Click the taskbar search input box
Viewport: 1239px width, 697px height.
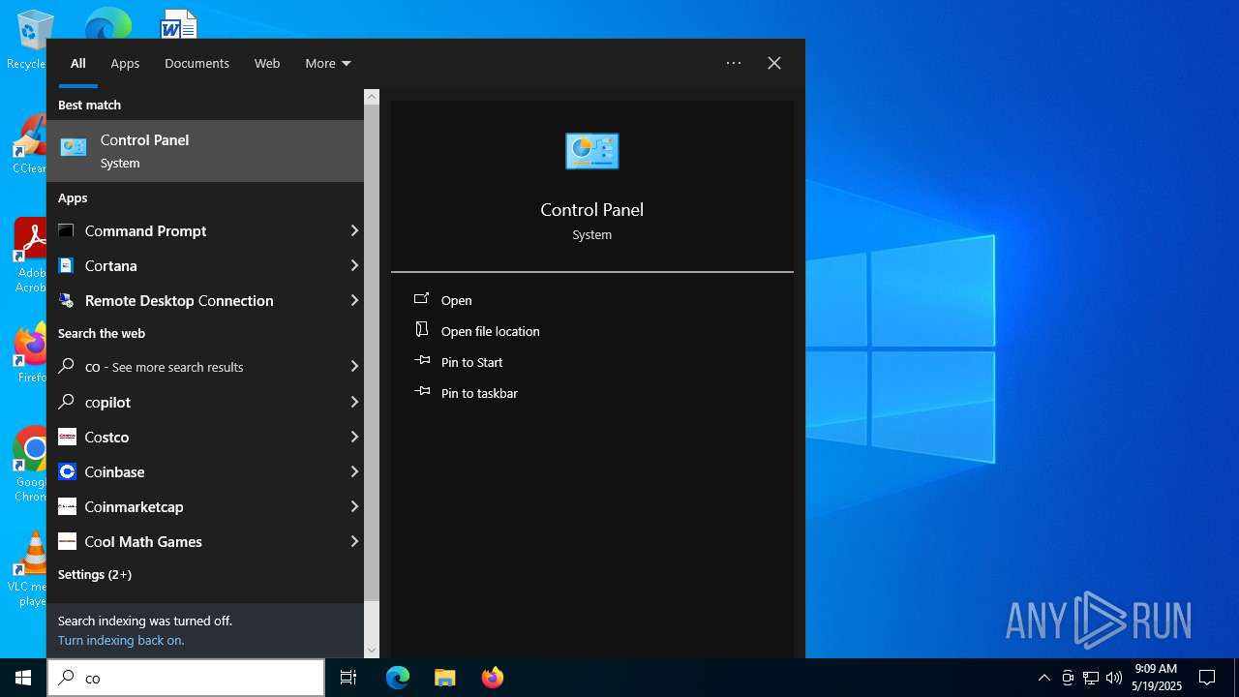(x=186, y=678)
